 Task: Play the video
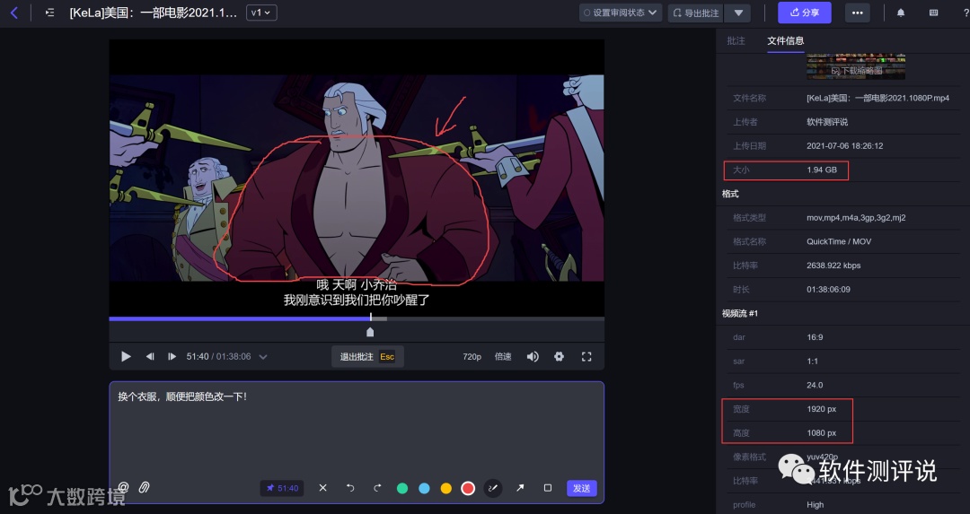coord(127,356)
